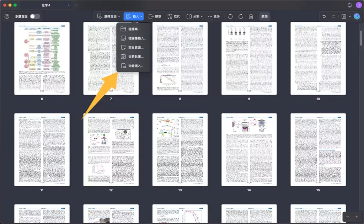
Task: Click the vertical scrollbar handle
Action: tap(361, 38)
